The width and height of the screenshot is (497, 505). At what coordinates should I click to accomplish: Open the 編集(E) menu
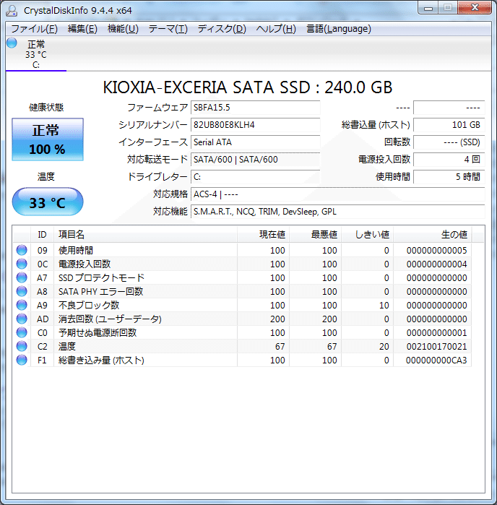point(82,29)
